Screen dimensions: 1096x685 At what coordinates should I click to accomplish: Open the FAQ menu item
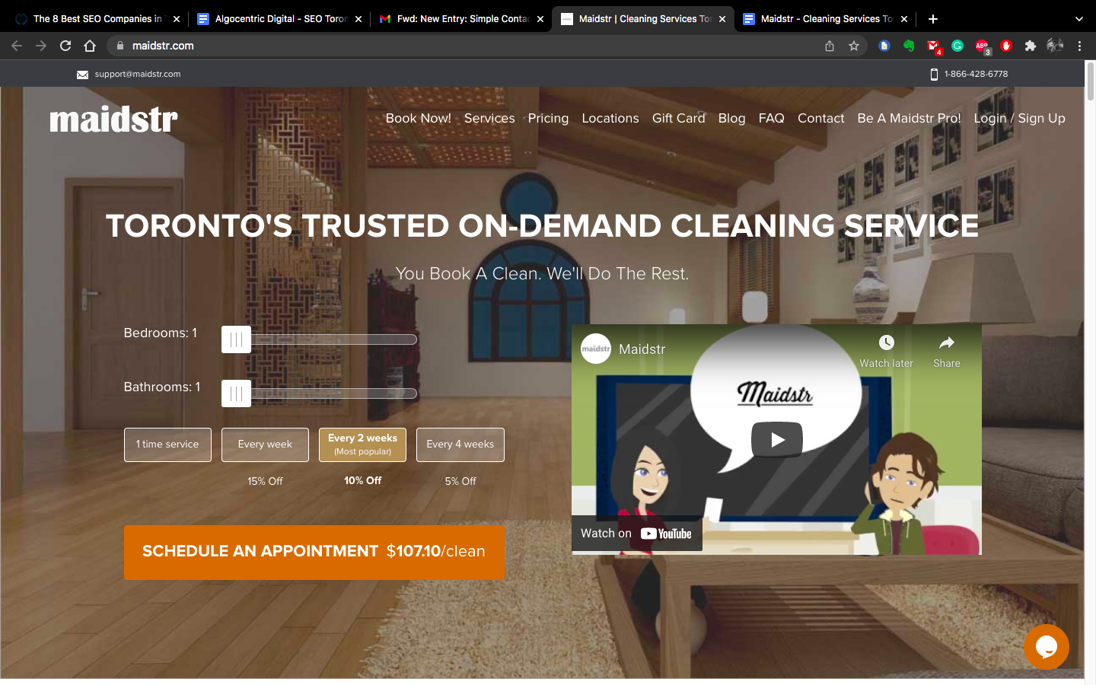pos(771,118)
